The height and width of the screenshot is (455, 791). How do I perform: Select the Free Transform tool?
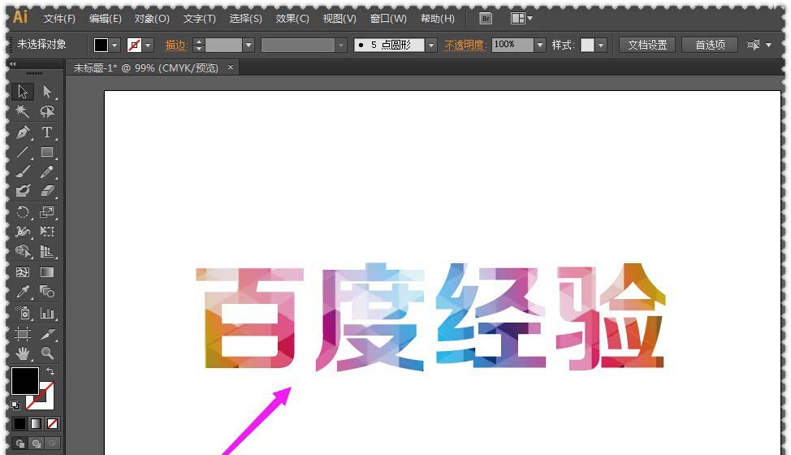point(47,232)
